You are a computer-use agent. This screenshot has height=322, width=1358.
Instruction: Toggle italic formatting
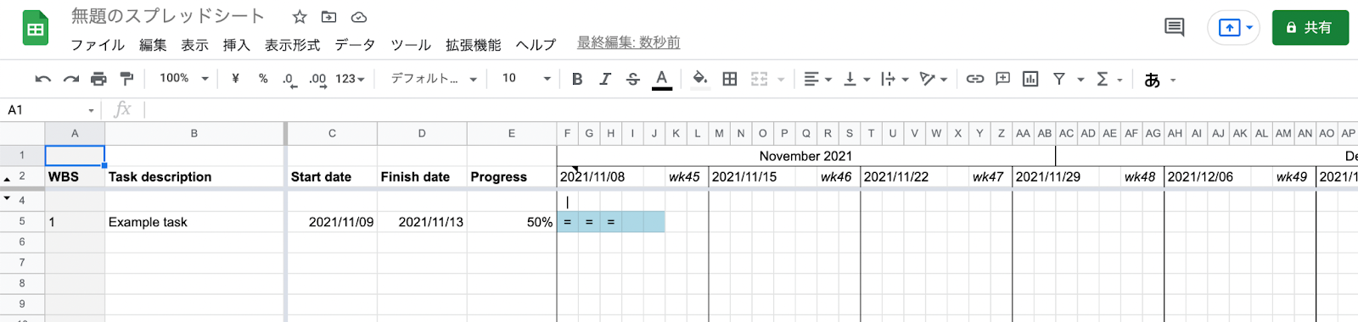tap(605, 79)
